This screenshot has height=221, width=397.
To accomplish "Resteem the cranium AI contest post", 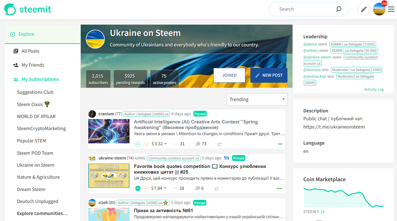I will [219, 144].
